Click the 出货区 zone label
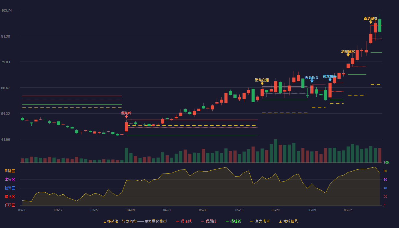This screenshot has width=399, height=228. coord(10,180)
